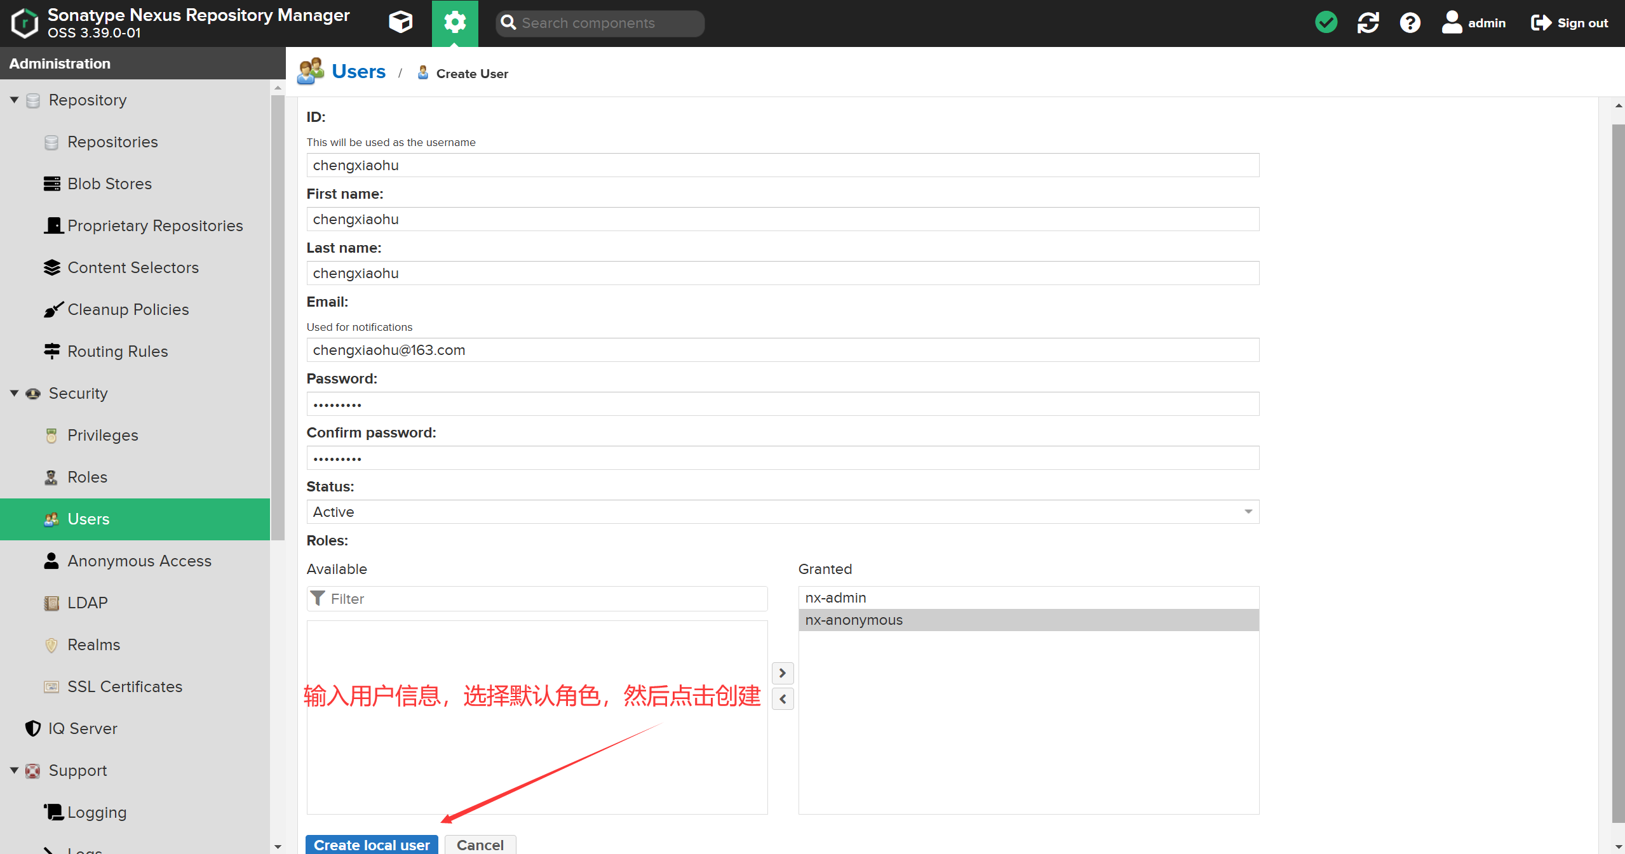The width and height of the screenshot is (1625, 854).
Task: Open the Help question mark icon
Action: point(1410,23)
